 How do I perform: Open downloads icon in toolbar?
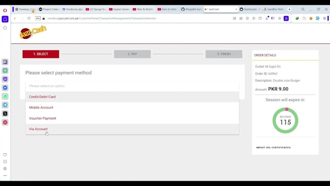pyautogui.click(x=267, y=18)
